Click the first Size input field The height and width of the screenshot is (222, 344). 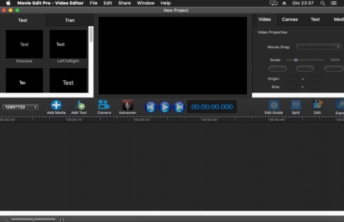click(291, 87)
